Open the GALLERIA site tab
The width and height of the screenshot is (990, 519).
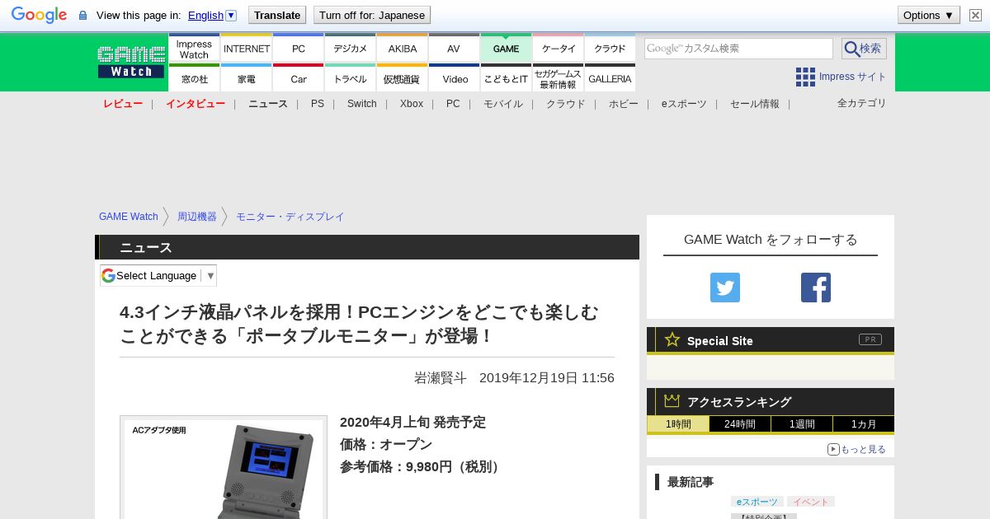610,78
